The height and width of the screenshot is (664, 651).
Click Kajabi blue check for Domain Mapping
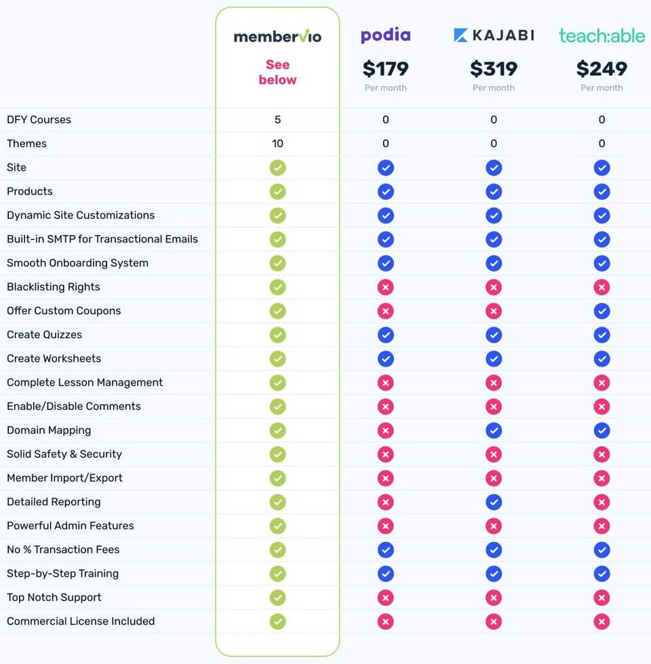click(494, 430)
